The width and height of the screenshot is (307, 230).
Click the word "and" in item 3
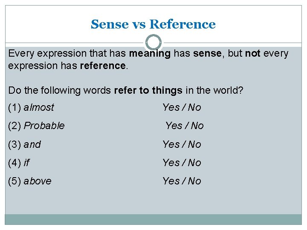[x=32, y=144]
